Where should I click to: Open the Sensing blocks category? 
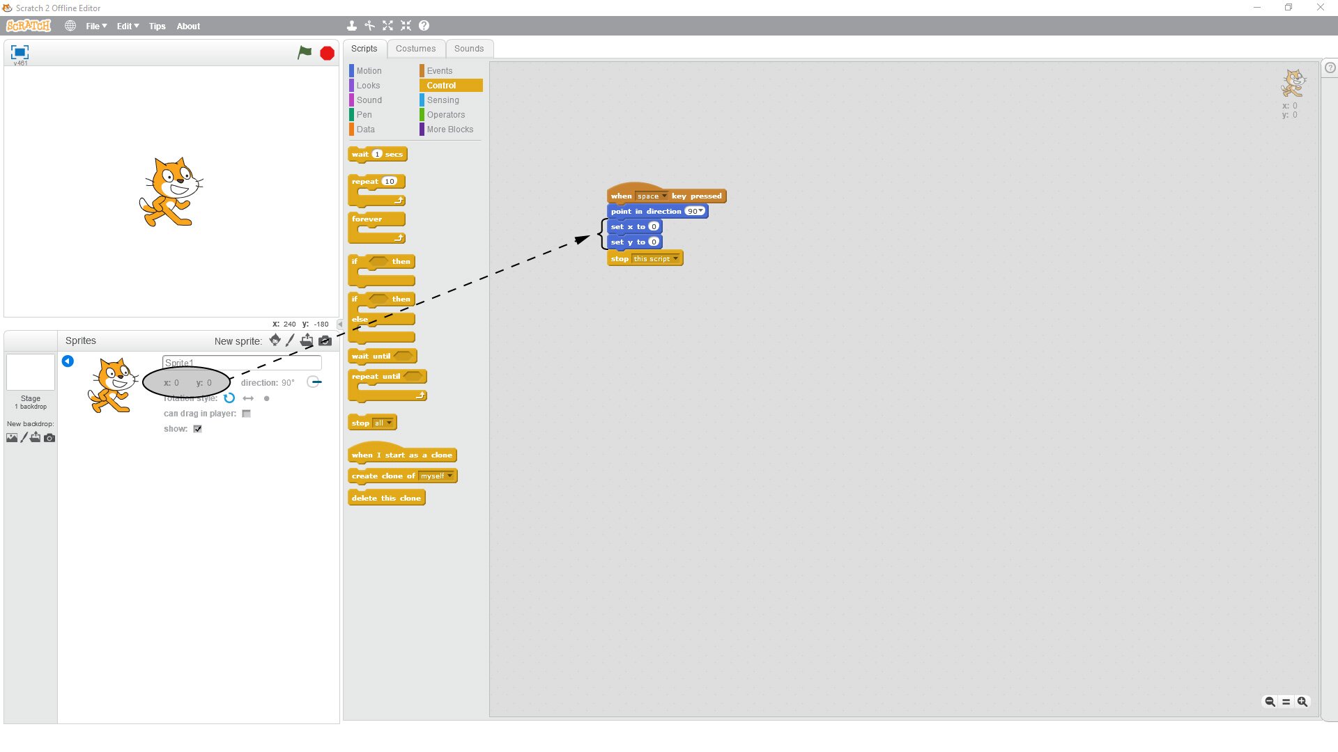pos(443,100)
